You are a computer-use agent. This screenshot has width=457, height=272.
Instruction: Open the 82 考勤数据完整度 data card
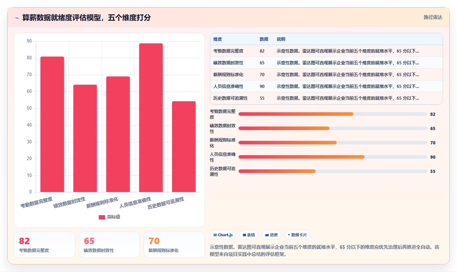click(45, 244)
